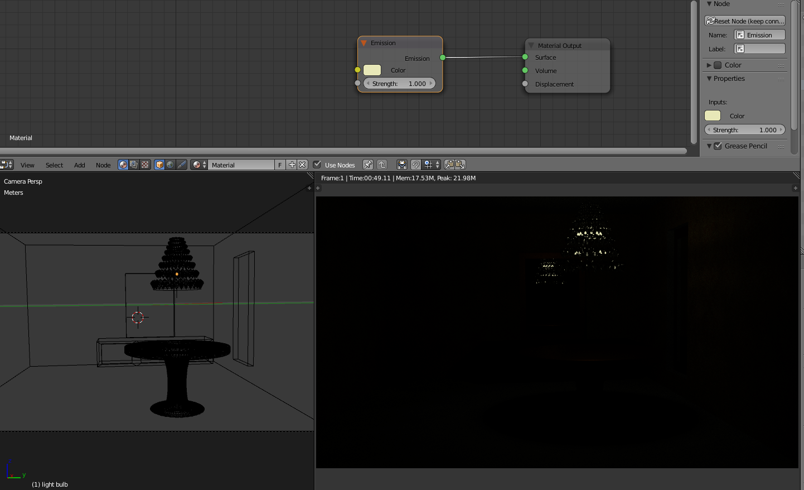Viewport: 804px width, 490px height.
Task: Copy selected nodes to clipboard icon
Action: [449, 165]
